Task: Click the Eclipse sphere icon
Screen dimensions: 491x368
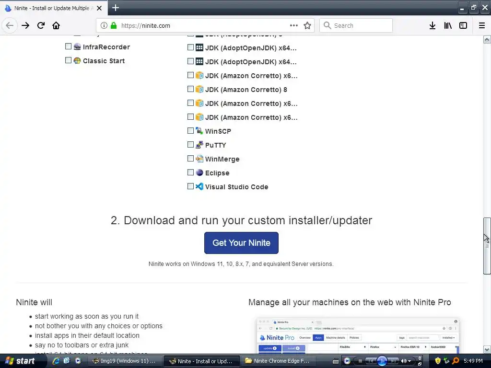Action: [199, 172]
